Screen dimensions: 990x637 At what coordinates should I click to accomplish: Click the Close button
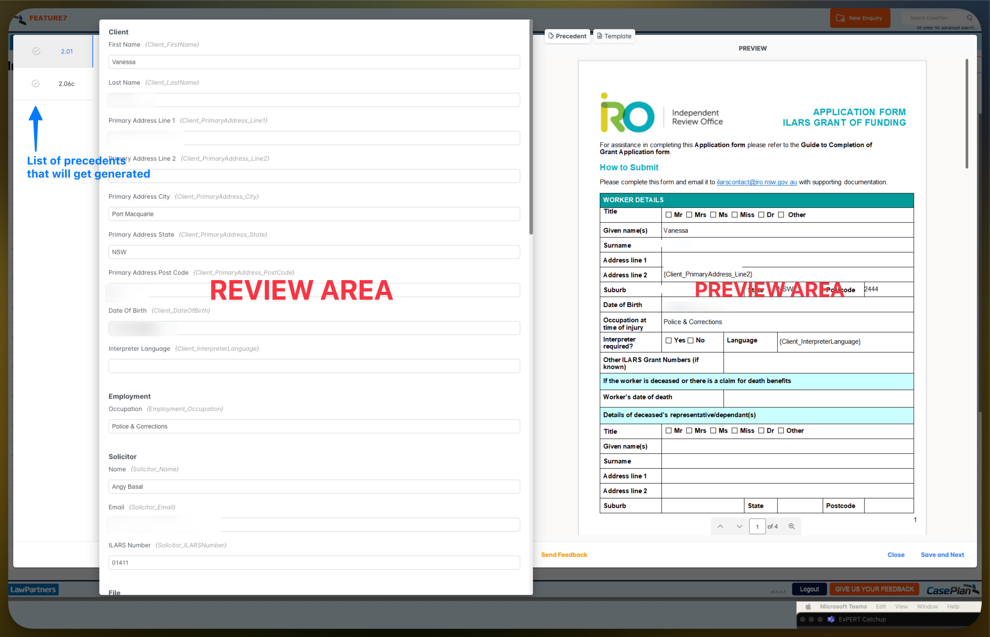(896, 555)
